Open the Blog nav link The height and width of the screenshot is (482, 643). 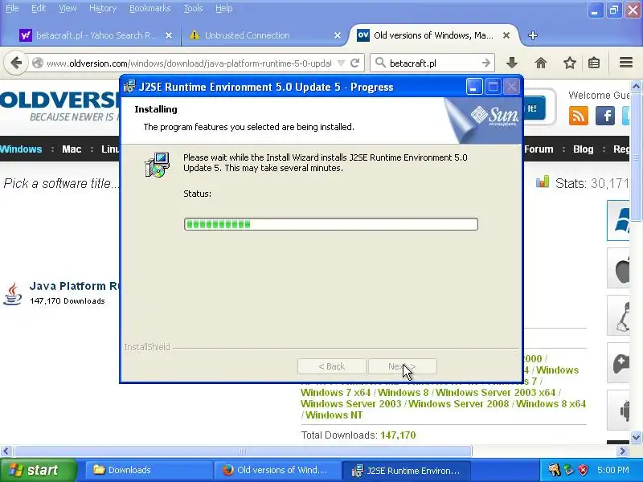pos(584,149)
